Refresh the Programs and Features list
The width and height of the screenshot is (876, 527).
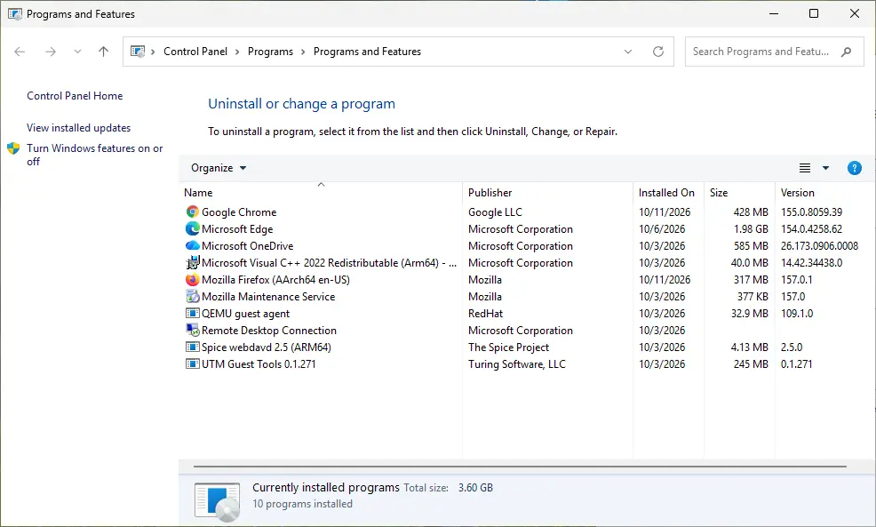(658, 52)
